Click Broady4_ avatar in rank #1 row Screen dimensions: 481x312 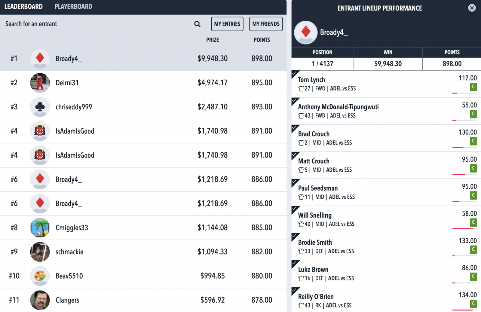pyautogui.click(x=40, y=59)
